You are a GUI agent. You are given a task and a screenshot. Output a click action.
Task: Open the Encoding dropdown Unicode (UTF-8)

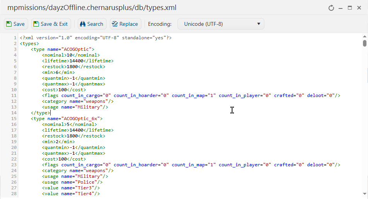(221, 24)
